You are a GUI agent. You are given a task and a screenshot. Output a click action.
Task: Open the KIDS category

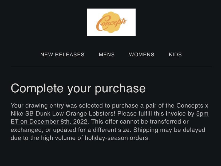[x=175, y=54]
